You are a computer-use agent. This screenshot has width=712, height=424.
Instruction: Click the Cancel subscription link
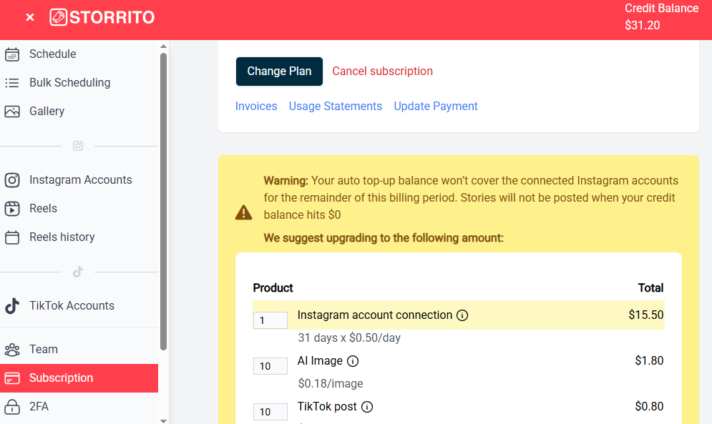[382, 71]
